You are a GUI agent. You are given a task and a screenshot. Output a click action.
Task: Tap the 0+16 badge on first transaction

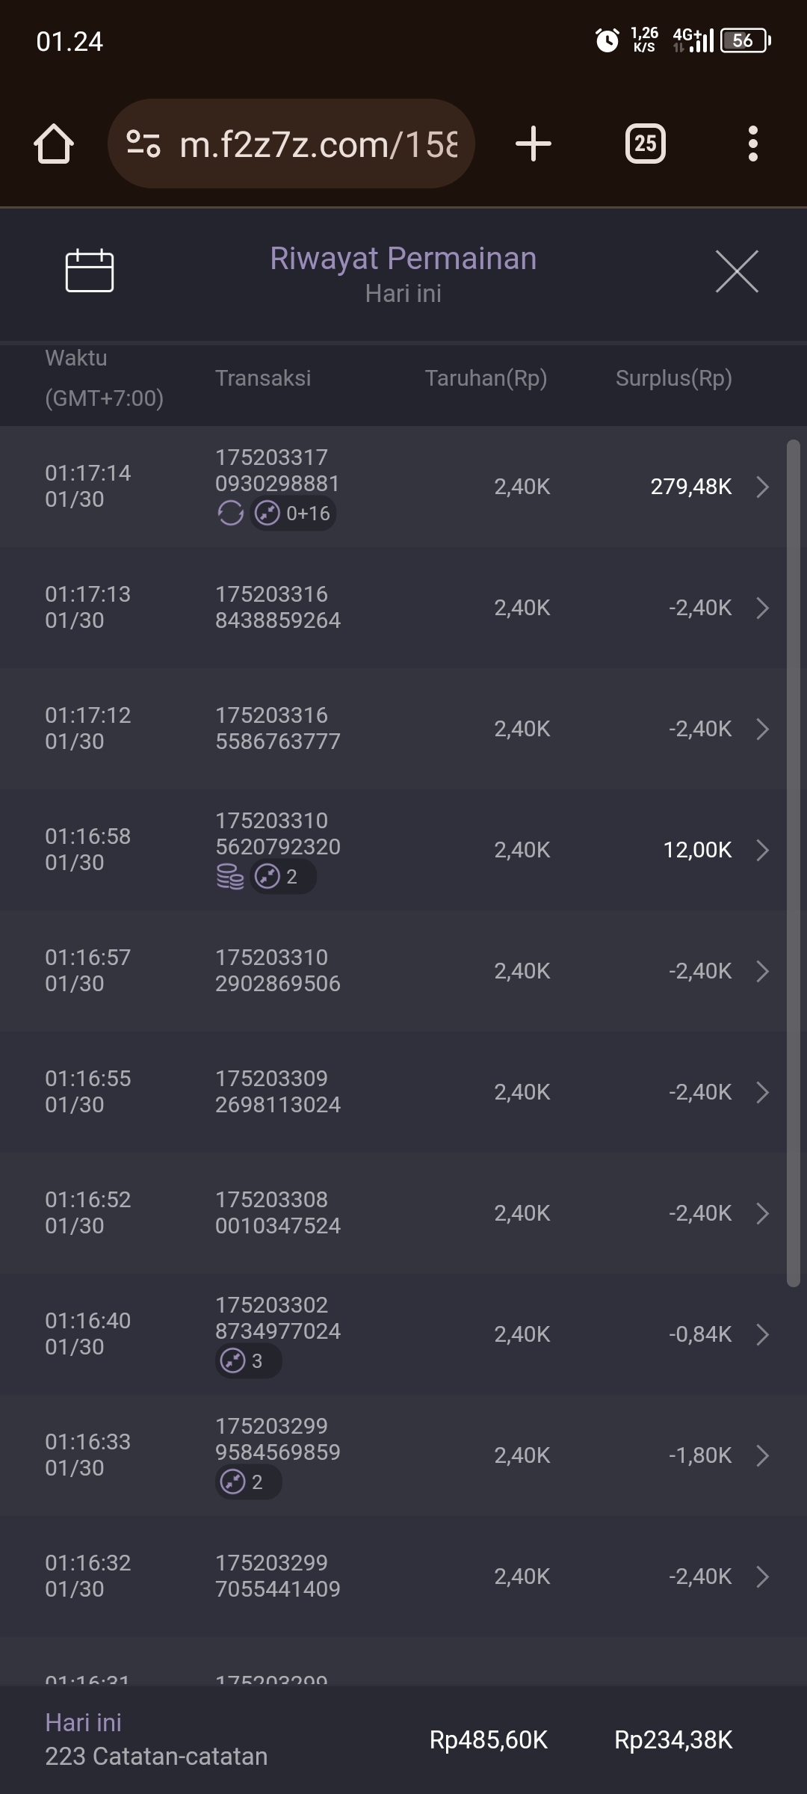click(x=293, y=514)
